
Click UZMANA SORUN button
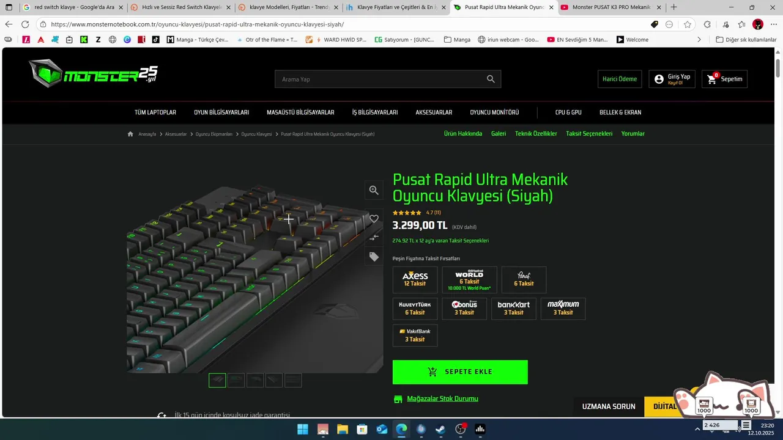(x=609, y=406)
